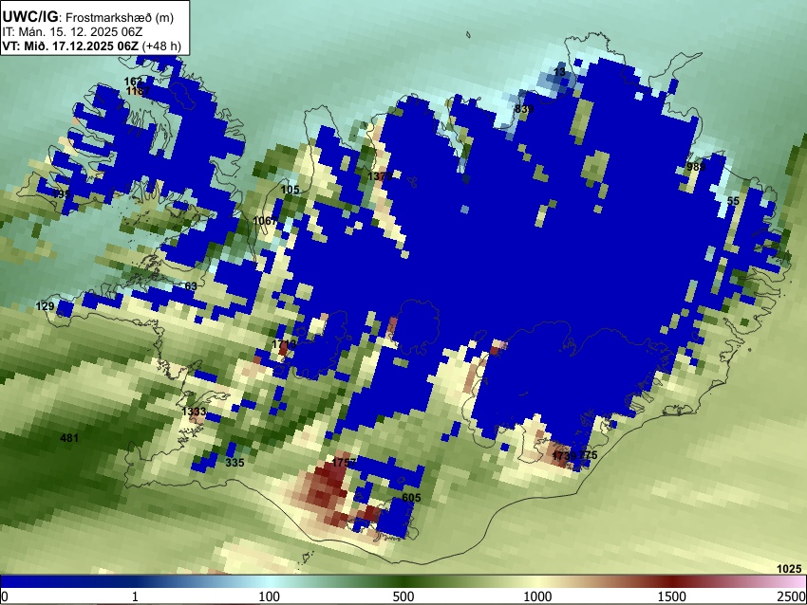
Task: Click the map value 1379
Action: click(380, 176)
